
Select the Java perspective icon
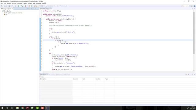pyautogui.click(x=194, y=6)
